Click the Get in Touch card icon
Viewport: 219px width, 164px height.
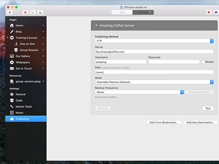tap(12, 68)
